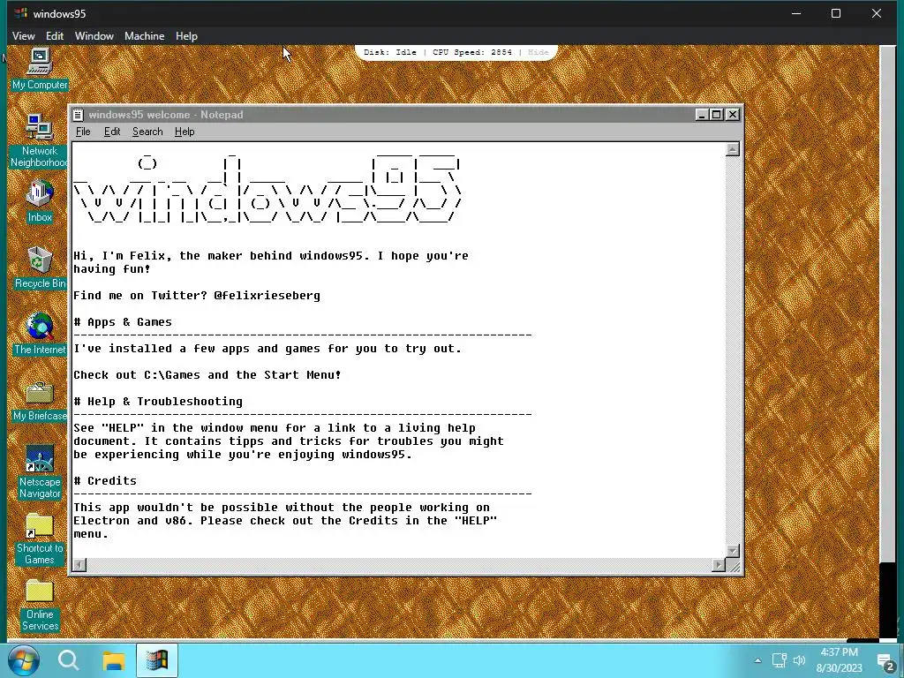The width and height of the screenshot is (904, 678).
Task: Show hidden system tray icons arrow
Action: pyautogui.click(x=757, y=660)
